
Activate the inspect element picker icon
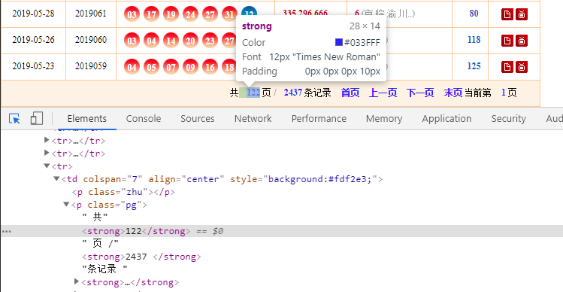(x=14, y=119)
